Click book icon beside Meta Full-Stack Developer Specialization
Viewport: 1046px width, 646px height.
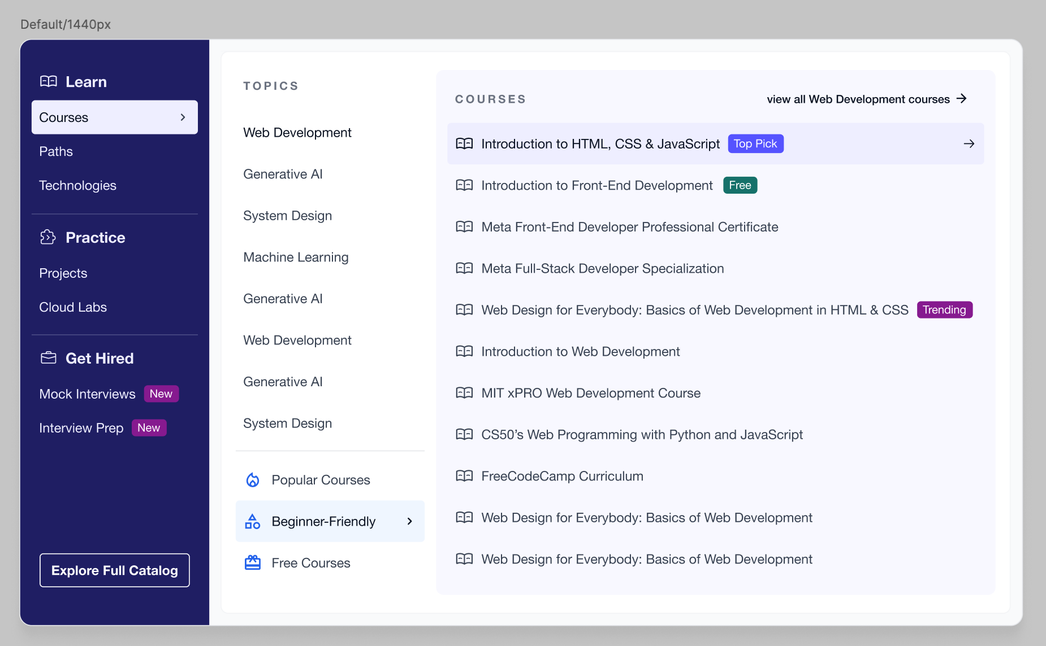click(464, 268)
